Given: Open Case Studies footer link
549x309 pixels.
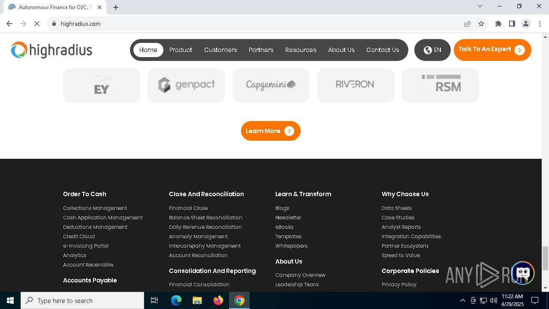Looking at the screenshot, I should [398, 218].
